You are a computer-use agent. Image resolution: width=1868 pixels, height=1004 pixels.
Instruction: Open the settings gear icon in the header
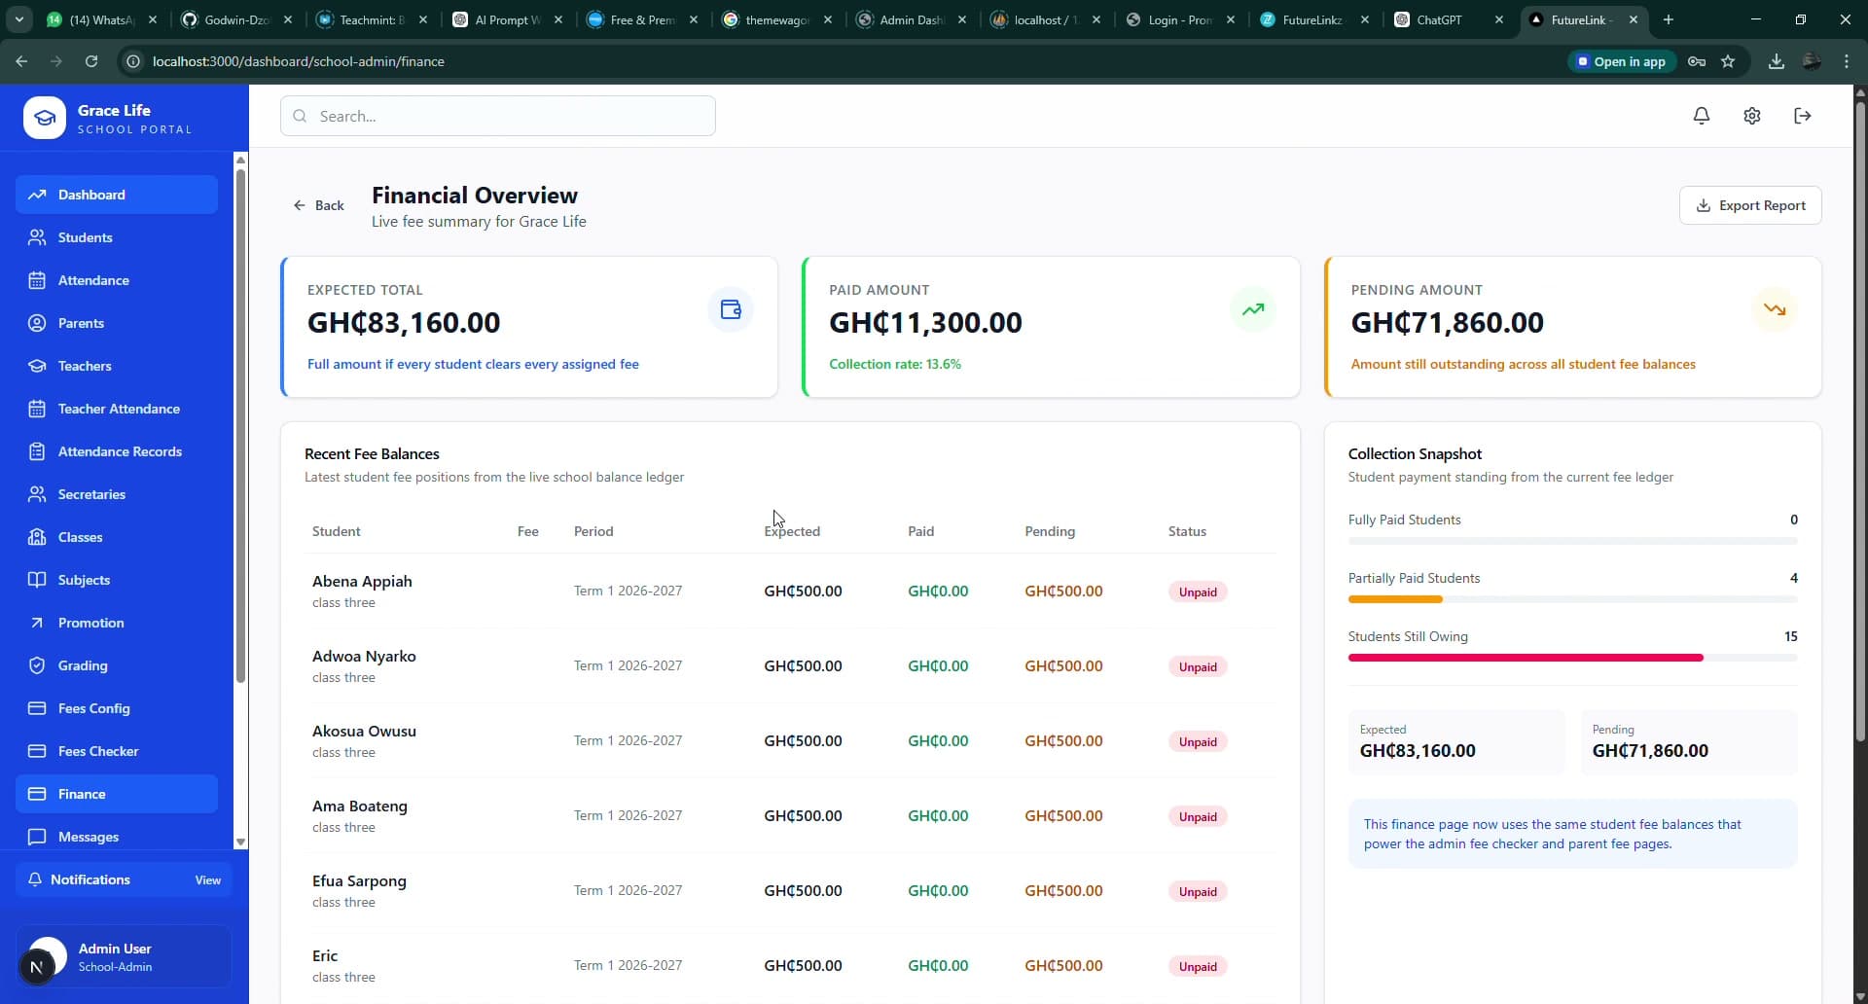(x=1751, y=116)
